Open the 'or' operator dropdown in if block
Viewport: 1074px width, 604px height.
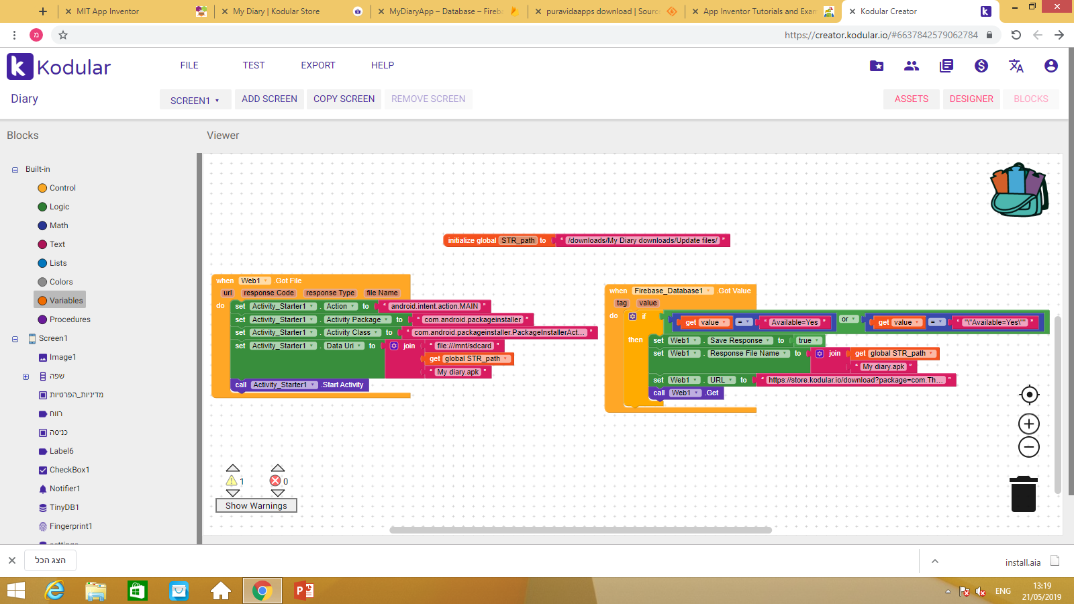tap(854, 319)
